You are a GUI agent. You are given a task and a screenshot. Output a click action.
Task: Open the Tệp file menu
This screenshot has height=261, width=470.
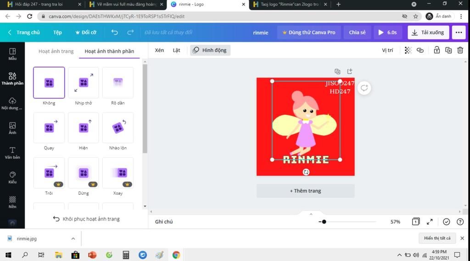point(57,32)
